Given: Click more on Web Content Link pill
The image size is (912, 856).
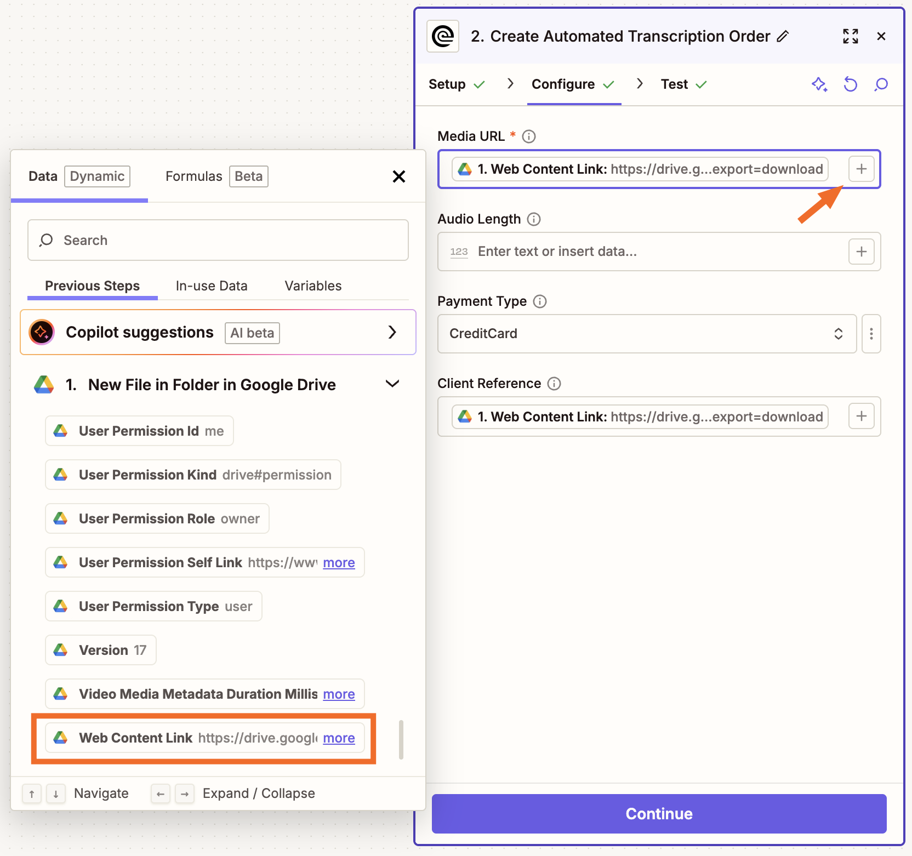Looking at the screenshot, I should pyautogui.click(x=339, y=738).
